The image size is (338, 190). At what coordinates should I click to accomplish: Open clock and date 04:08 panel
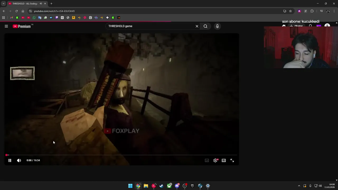pos(330,186)
